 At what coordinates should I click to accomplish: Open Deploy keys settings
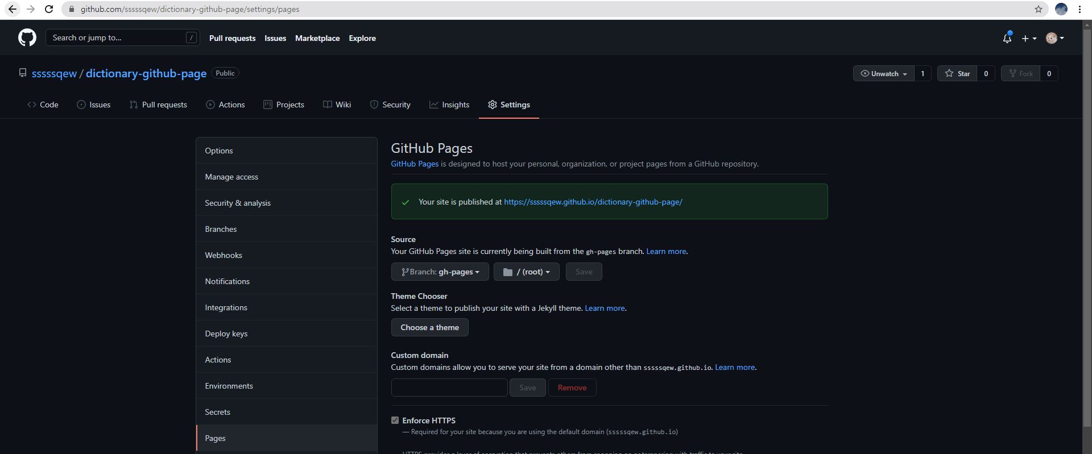click(287, 334)
